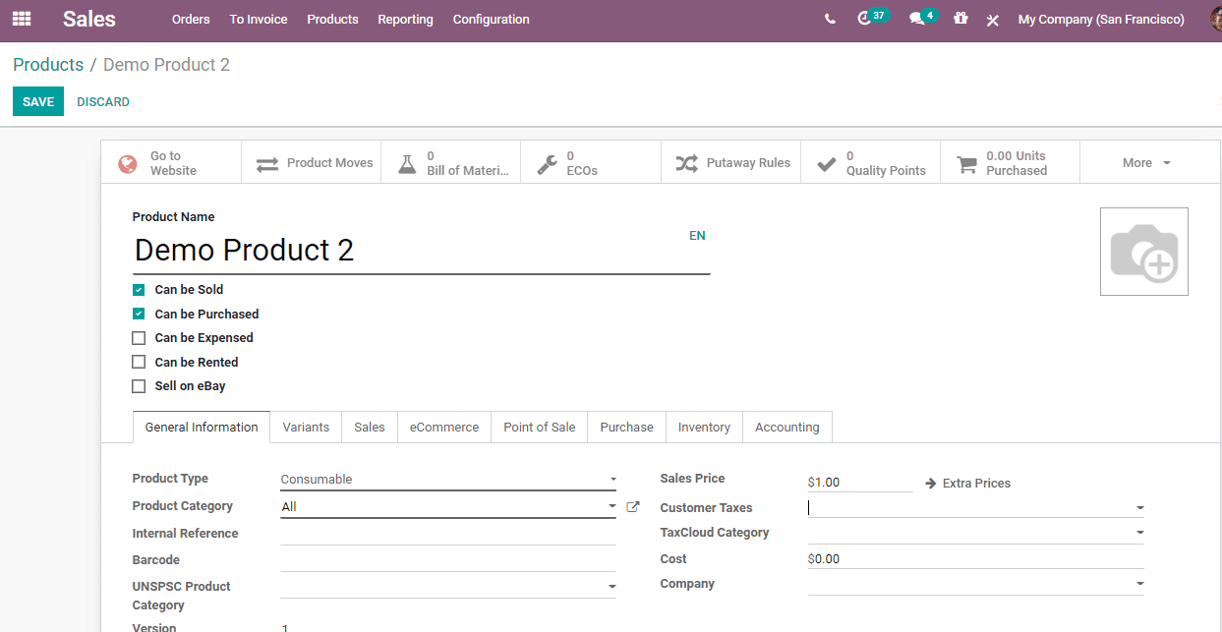Go back via Products breadcrumb link
1222x632 pixels.
pos(48,65)
